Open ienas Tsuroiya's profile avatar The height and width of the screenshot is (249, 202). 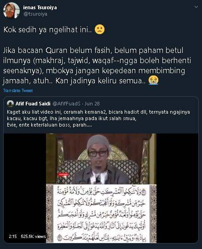(x=12, y=11)
